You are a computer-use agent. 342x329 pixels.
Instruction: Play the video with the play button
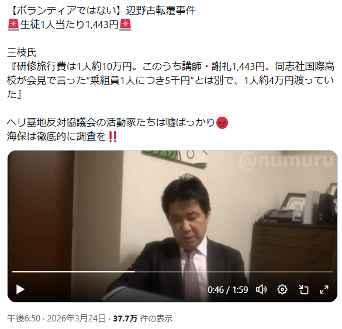click(20, 289)
